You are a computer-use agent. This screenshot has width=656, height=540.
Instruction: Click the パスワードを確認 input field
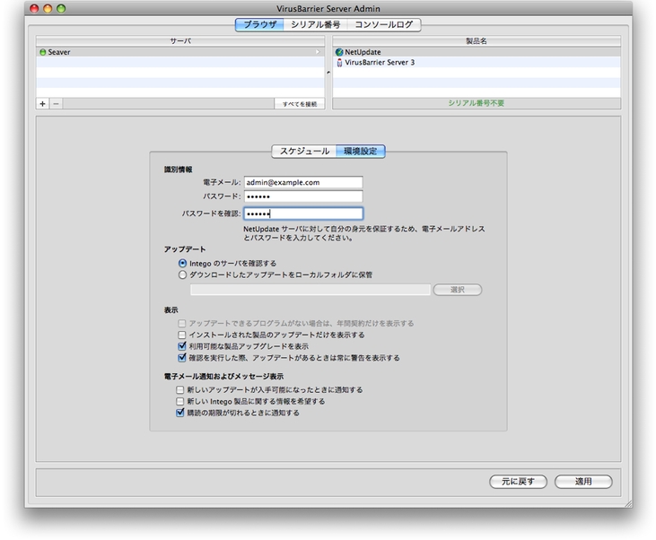click(x=303, y=213)
